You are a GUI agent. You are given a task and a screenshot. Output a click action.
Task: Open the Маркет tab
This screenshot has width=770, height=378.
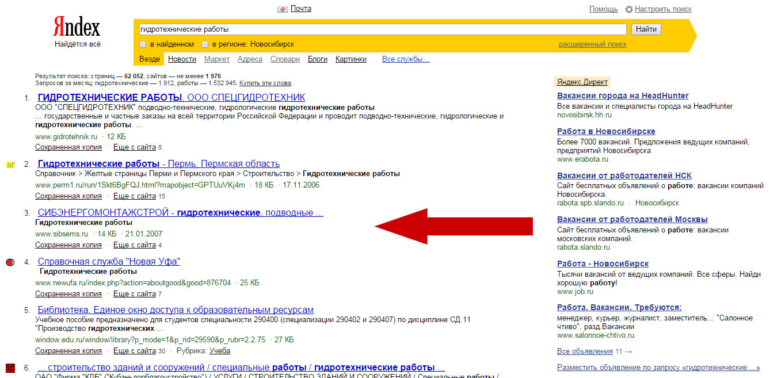click(217, 59)
